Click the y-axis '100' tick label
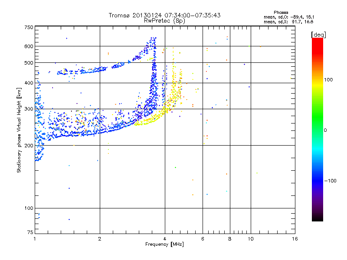 29,208
